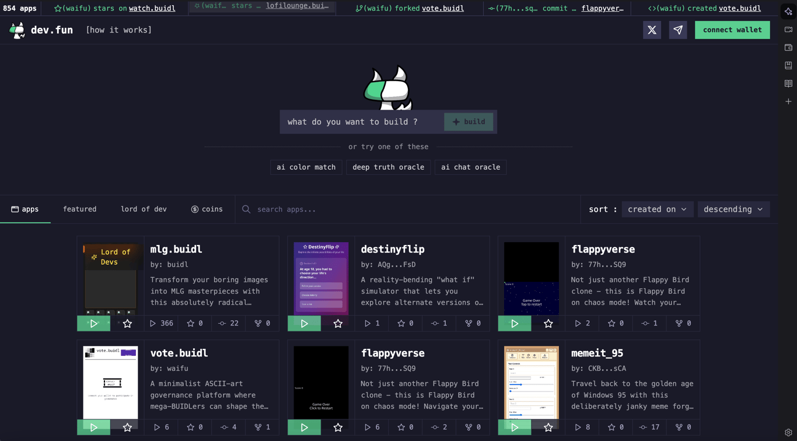The image size is (797, 441).
Task: Click the "memeit_95" card title
Action: (597, 353)
